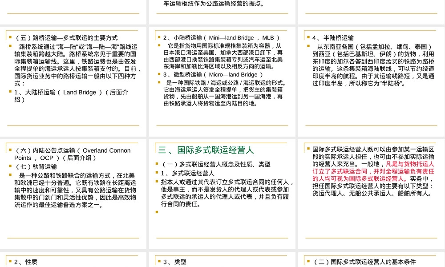Screen dimensions: 445x267
Task: Click the paragraph starting 路桥系统通过“海—陆”
Action: pos(77,65)
